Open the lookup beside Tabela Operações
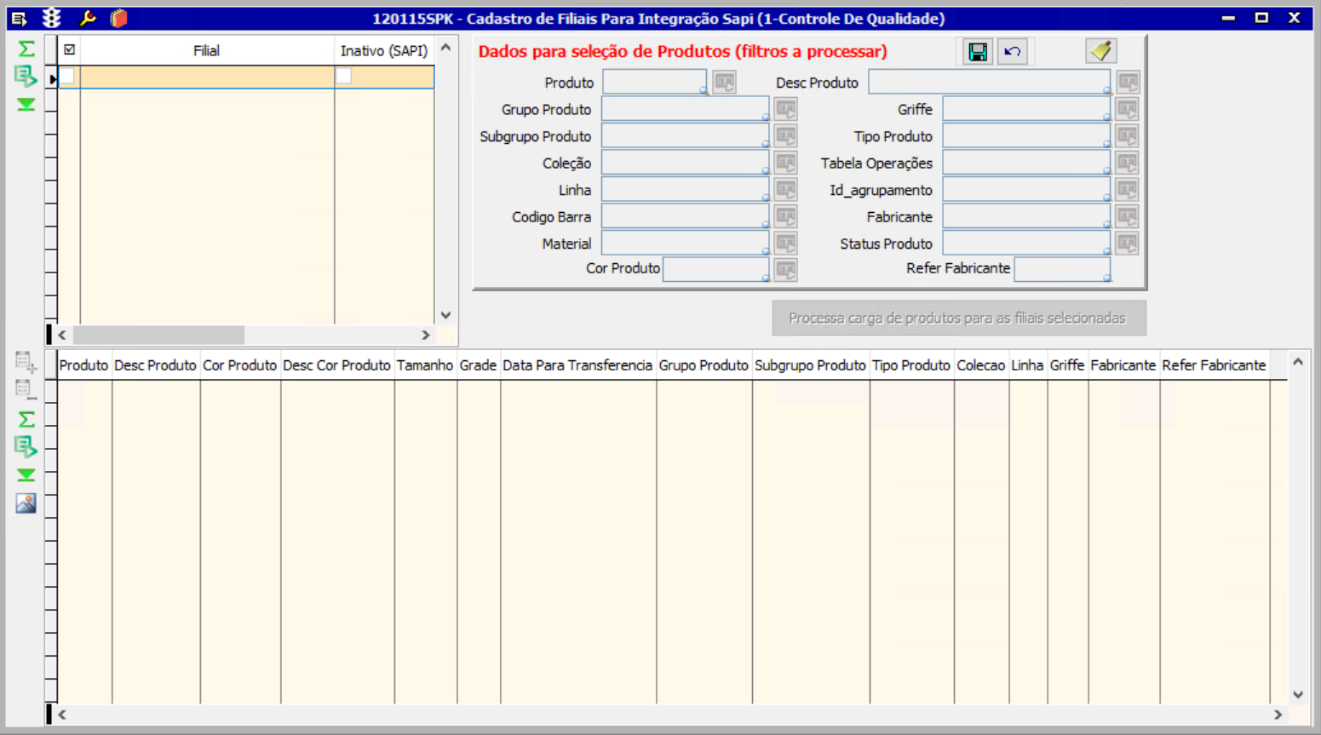This screenshot has width=1321, height=735. 1128,163
